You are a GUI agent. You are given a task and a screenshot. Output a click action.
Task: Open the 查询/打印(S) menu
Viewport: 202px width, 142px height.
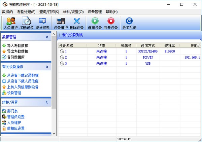coord(49,12)
